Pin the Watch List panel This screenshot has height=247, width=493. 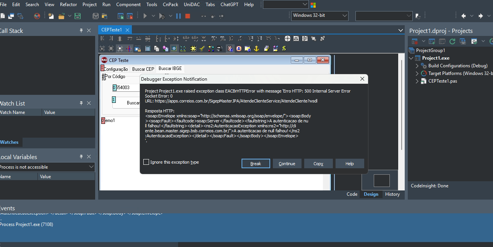(81, 103)
